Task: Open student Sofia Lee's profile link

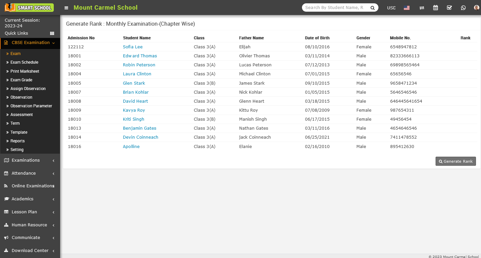Action: pos(133,47)
